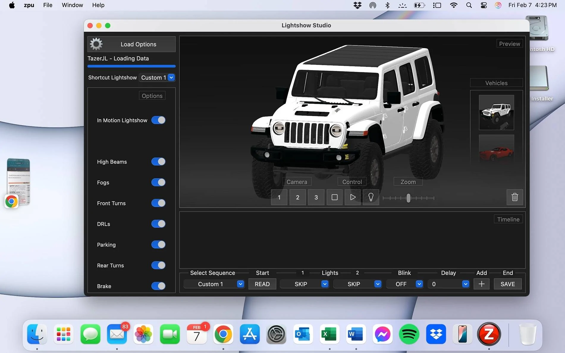Open the zpu application menu
This screenshot has height=353, width=565.
pyautogui.click(x=29, y=5)
